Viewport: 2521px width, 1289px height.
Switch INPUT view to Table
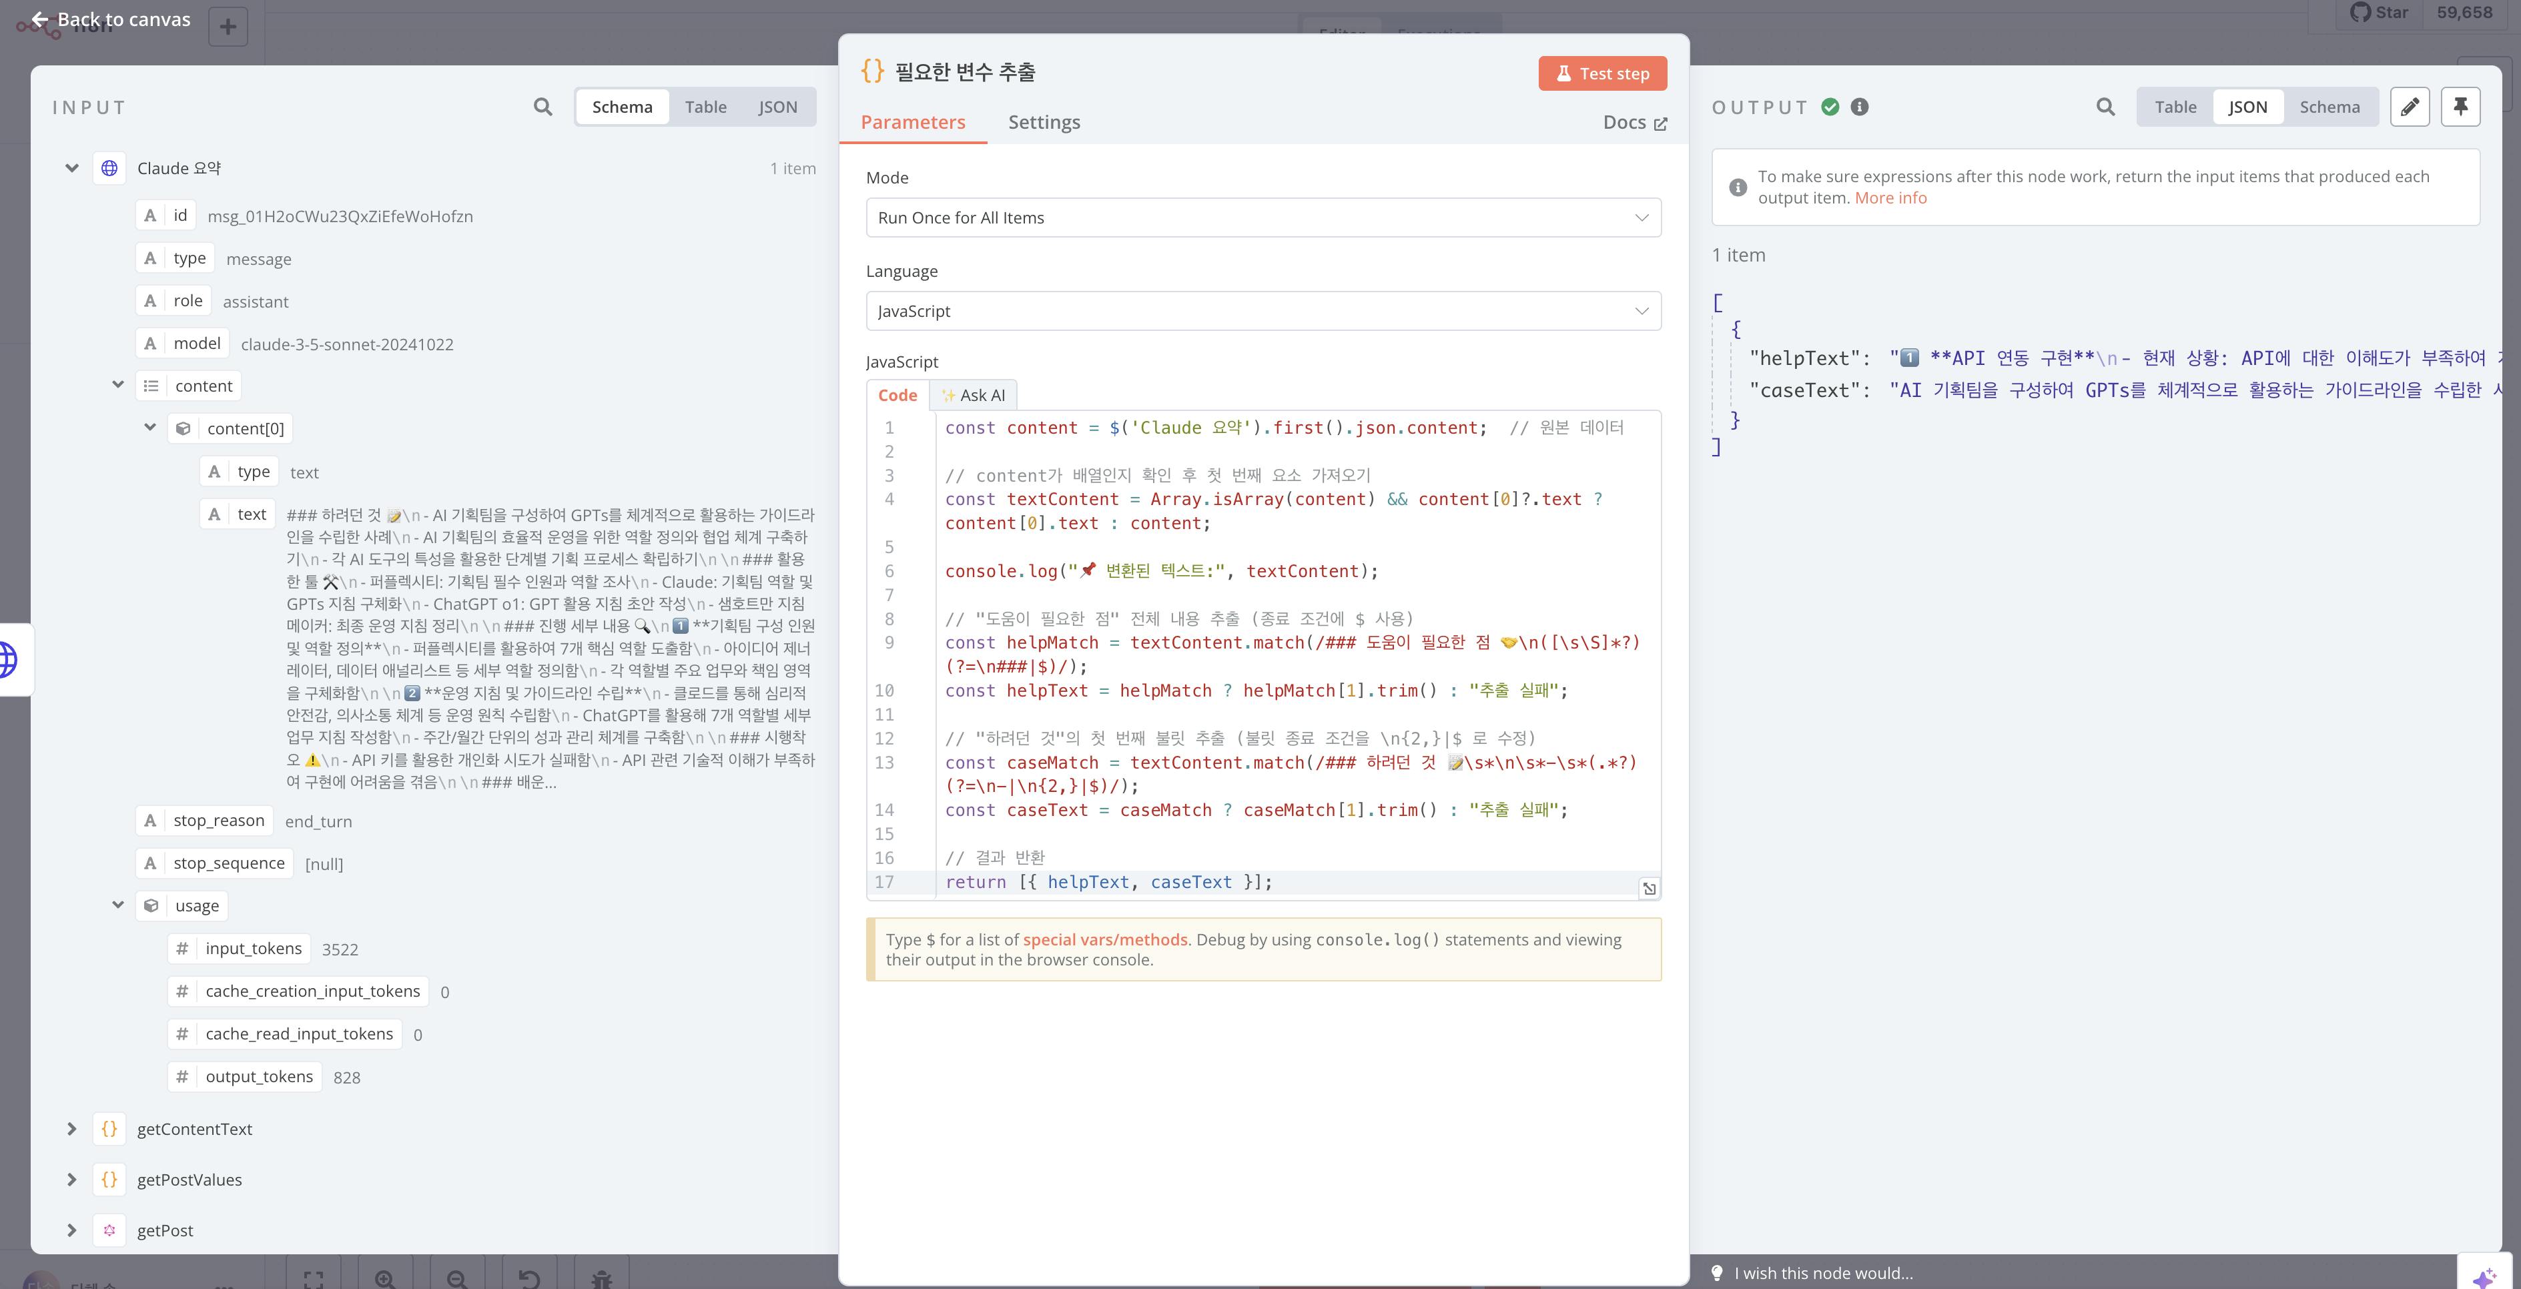pos(705,107)
